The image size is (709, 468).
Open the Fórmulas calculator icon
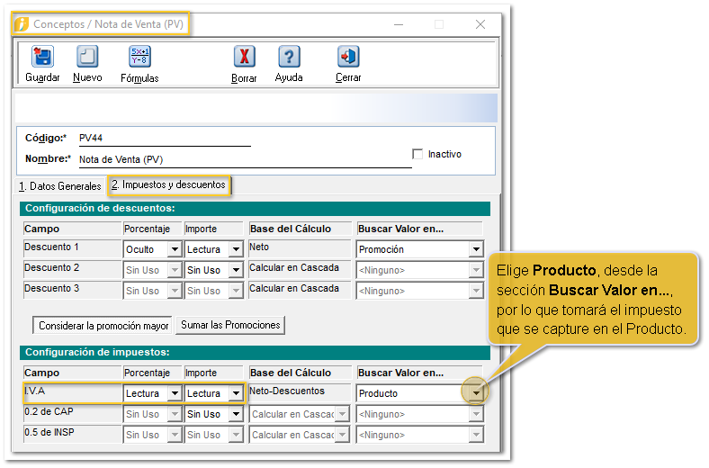139,58
